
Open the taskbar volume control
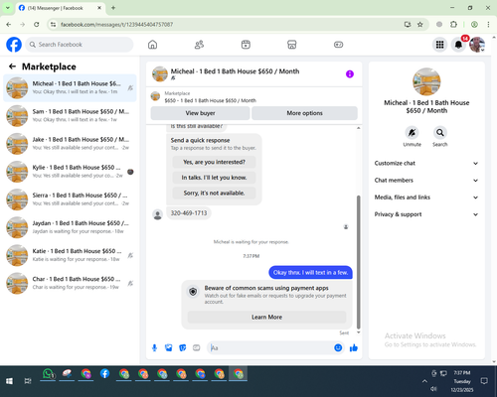[x=433, y=389]
